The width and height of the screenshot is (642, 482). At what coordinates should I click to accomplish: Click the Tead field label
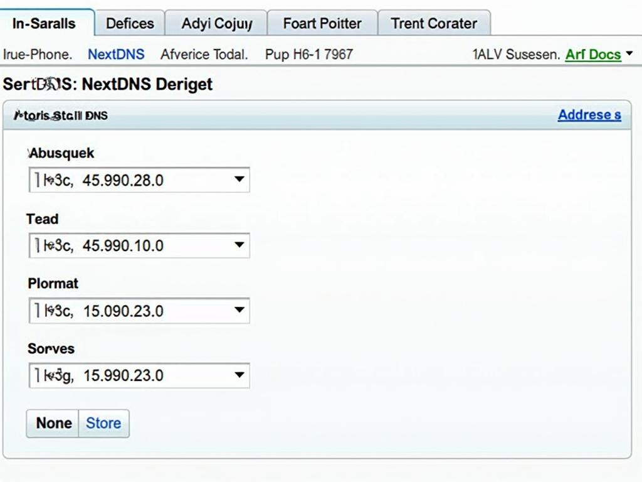43,219
